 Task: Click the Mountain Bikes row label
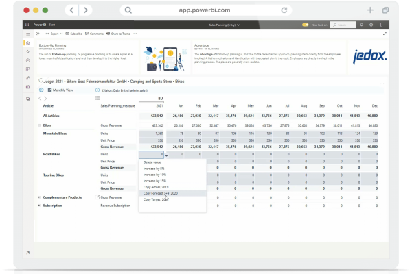[55, 134]
